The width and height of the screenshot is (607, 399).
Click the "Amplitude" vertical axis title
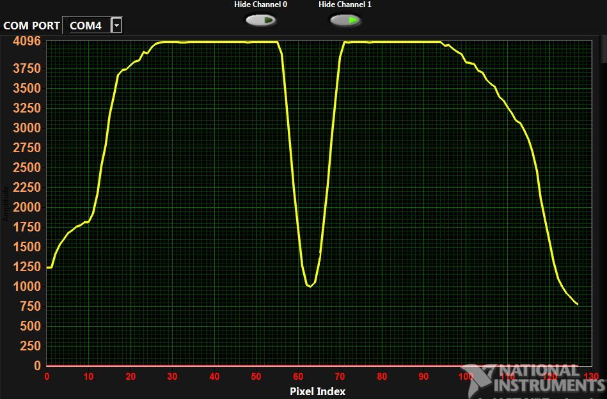5,203
